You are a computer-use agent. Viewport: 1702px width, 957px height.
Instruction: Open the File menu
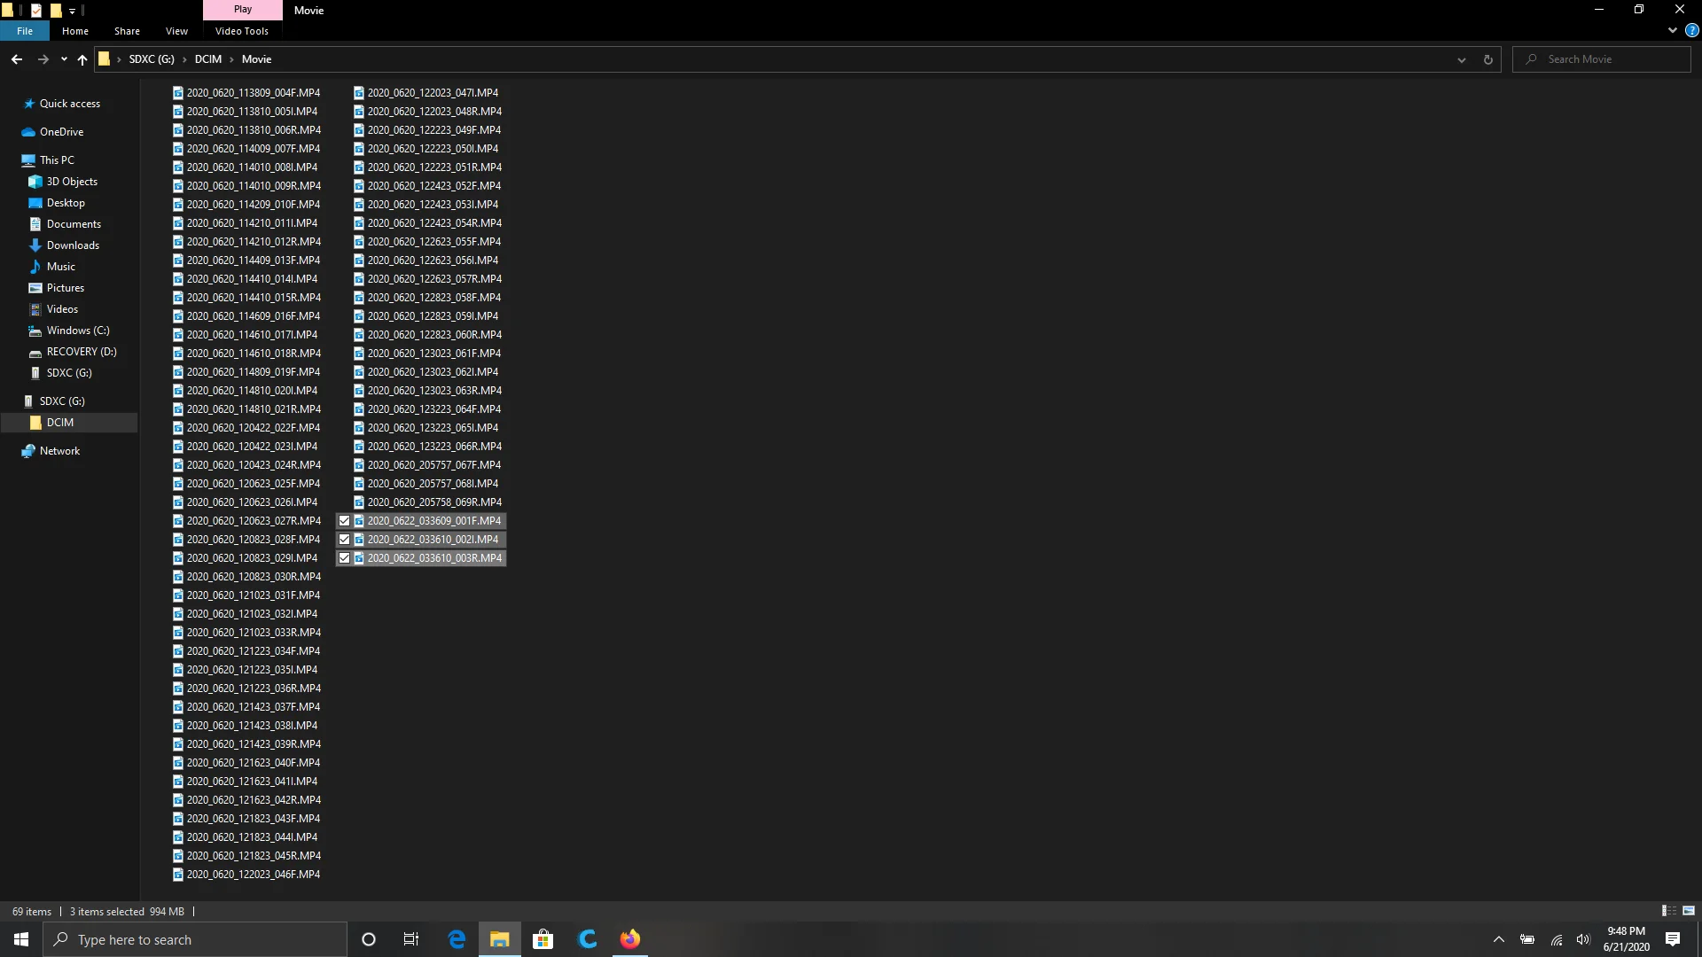click(x=25, y=31)
